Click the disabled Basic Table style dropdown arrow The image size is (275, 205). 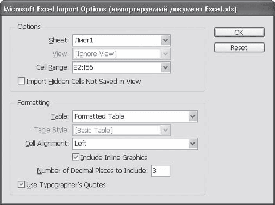tap(165, 130)
